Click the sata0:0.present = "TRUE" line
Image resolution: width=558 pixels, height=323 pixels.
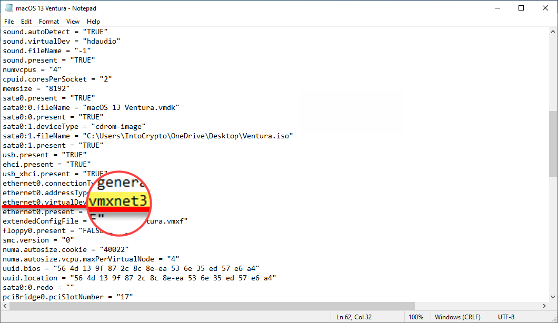pyautogui.click(x=53, y=117)
